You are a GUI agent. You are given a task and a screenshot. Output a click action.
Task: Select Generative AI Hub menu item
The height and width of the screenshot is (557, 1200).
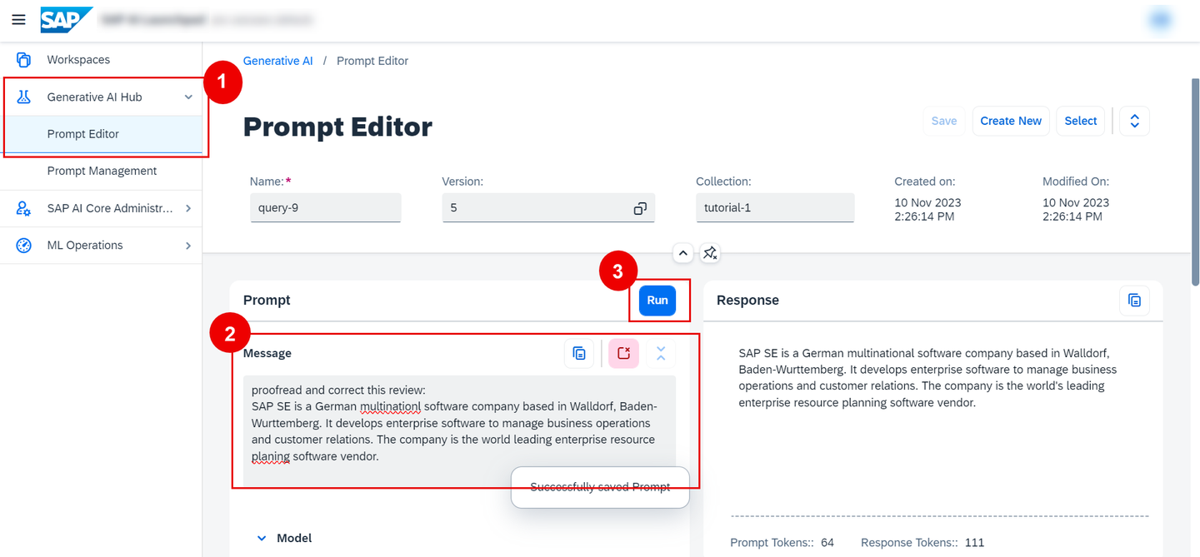[101, 97]
